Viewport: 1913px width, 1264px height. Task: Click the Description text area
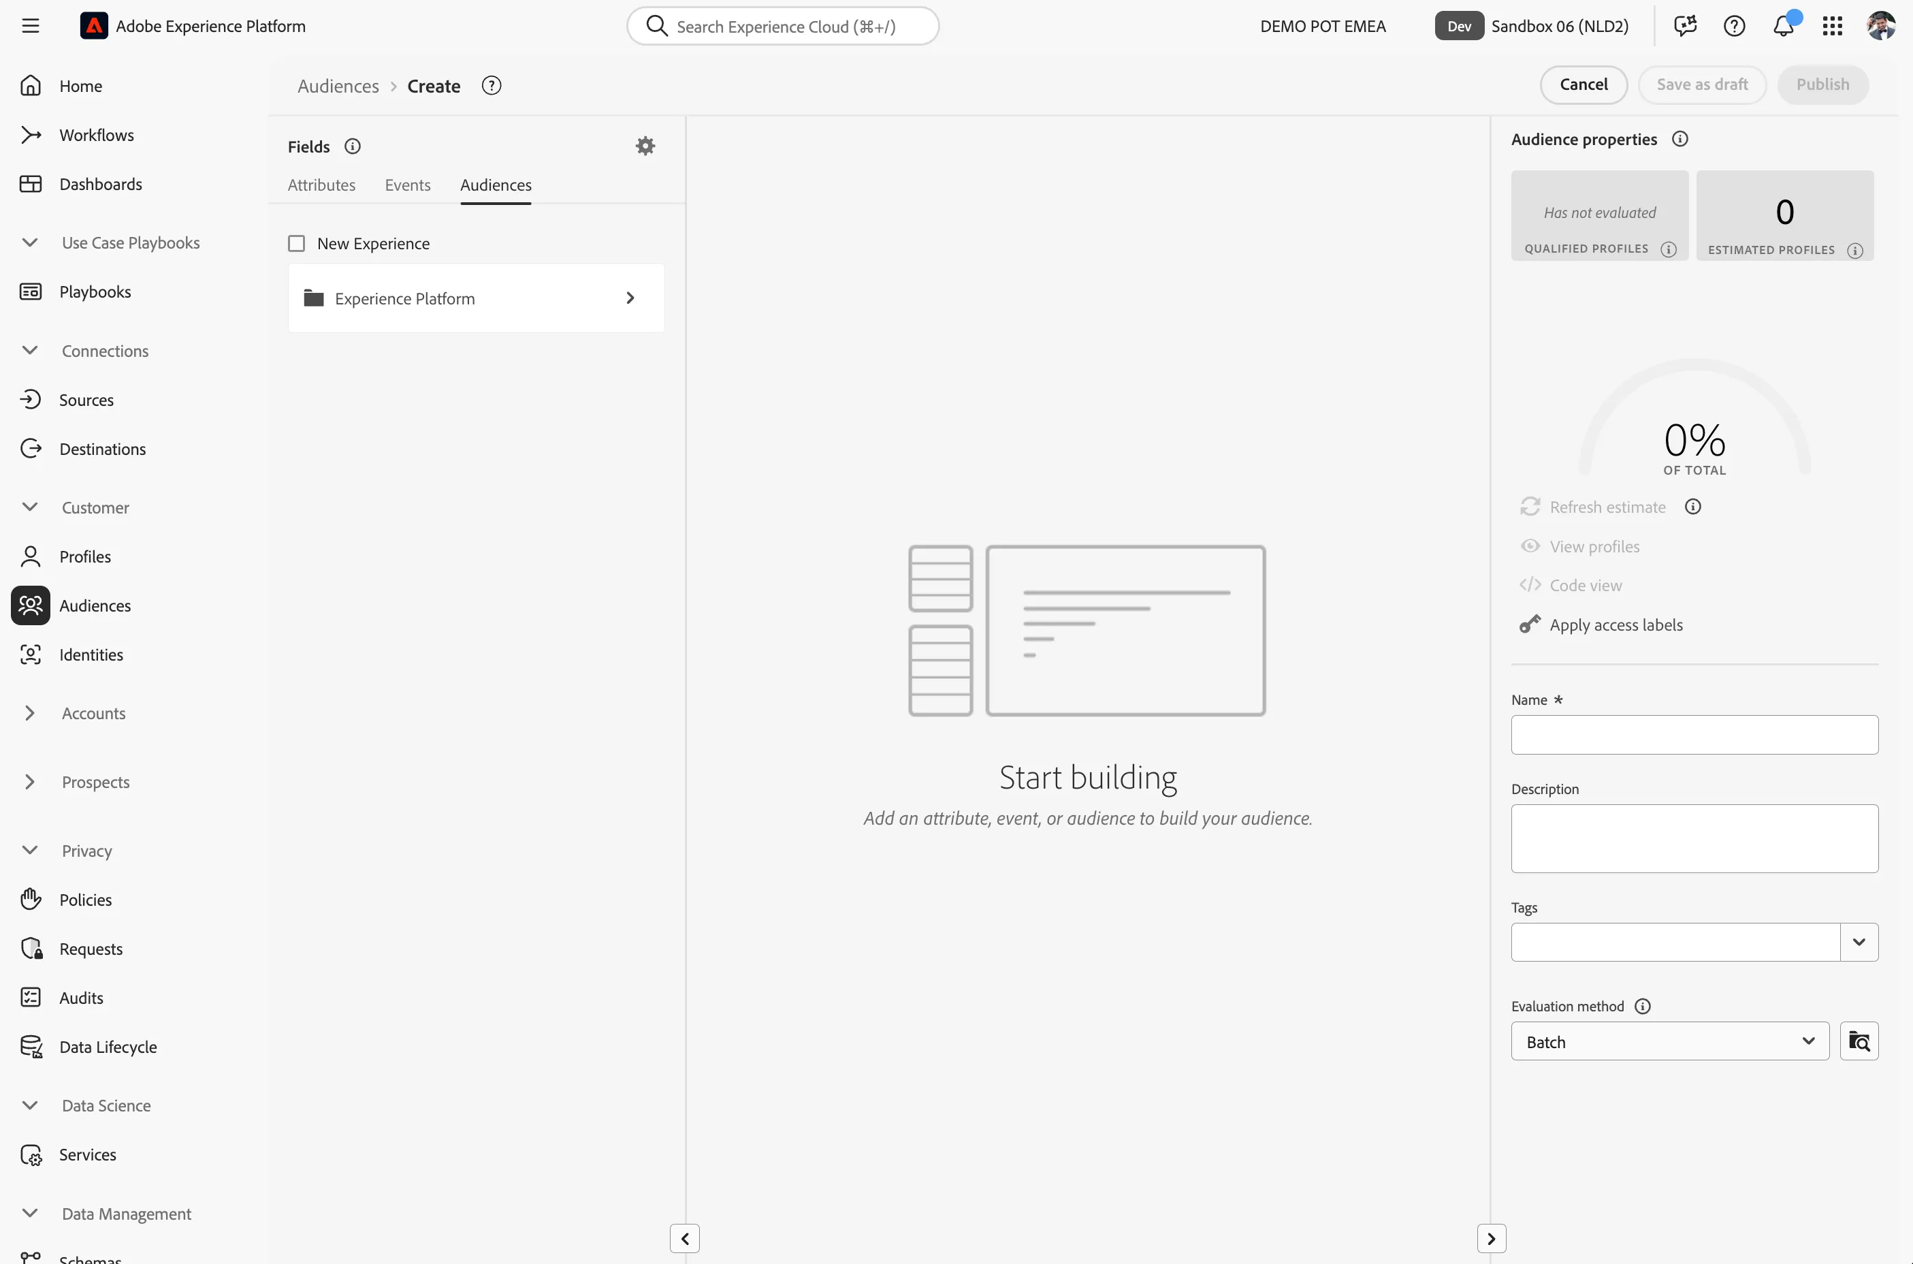pyautogui.click(x=1694, y=838)
